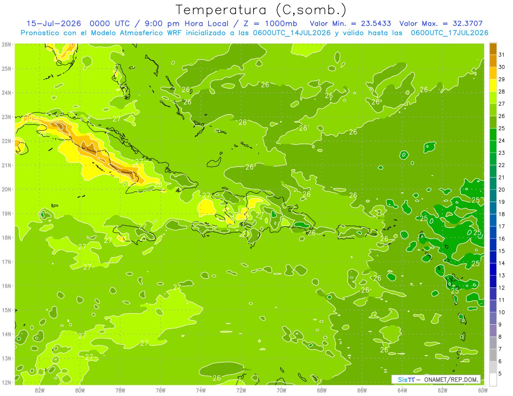Click the '10' colorbar scale label
The image size is (513, 396).
point(501,312)
